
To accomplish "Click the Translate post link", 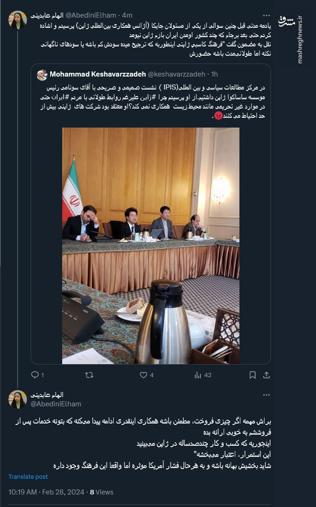I will 28,476.
